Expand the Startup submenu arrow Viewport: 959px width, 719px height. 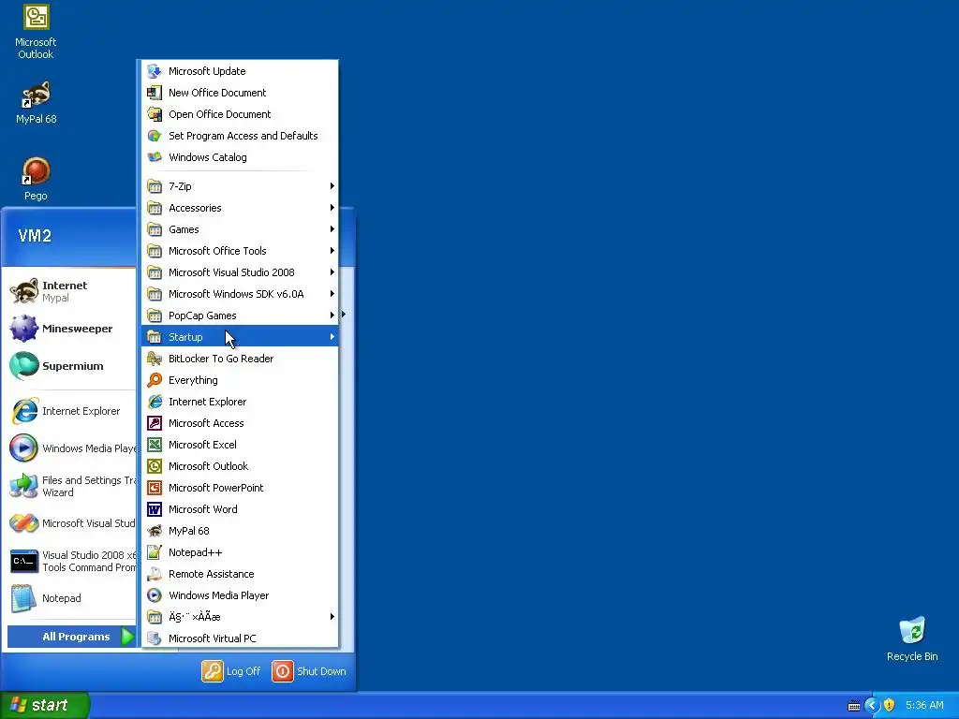click(x=332, y=337)
